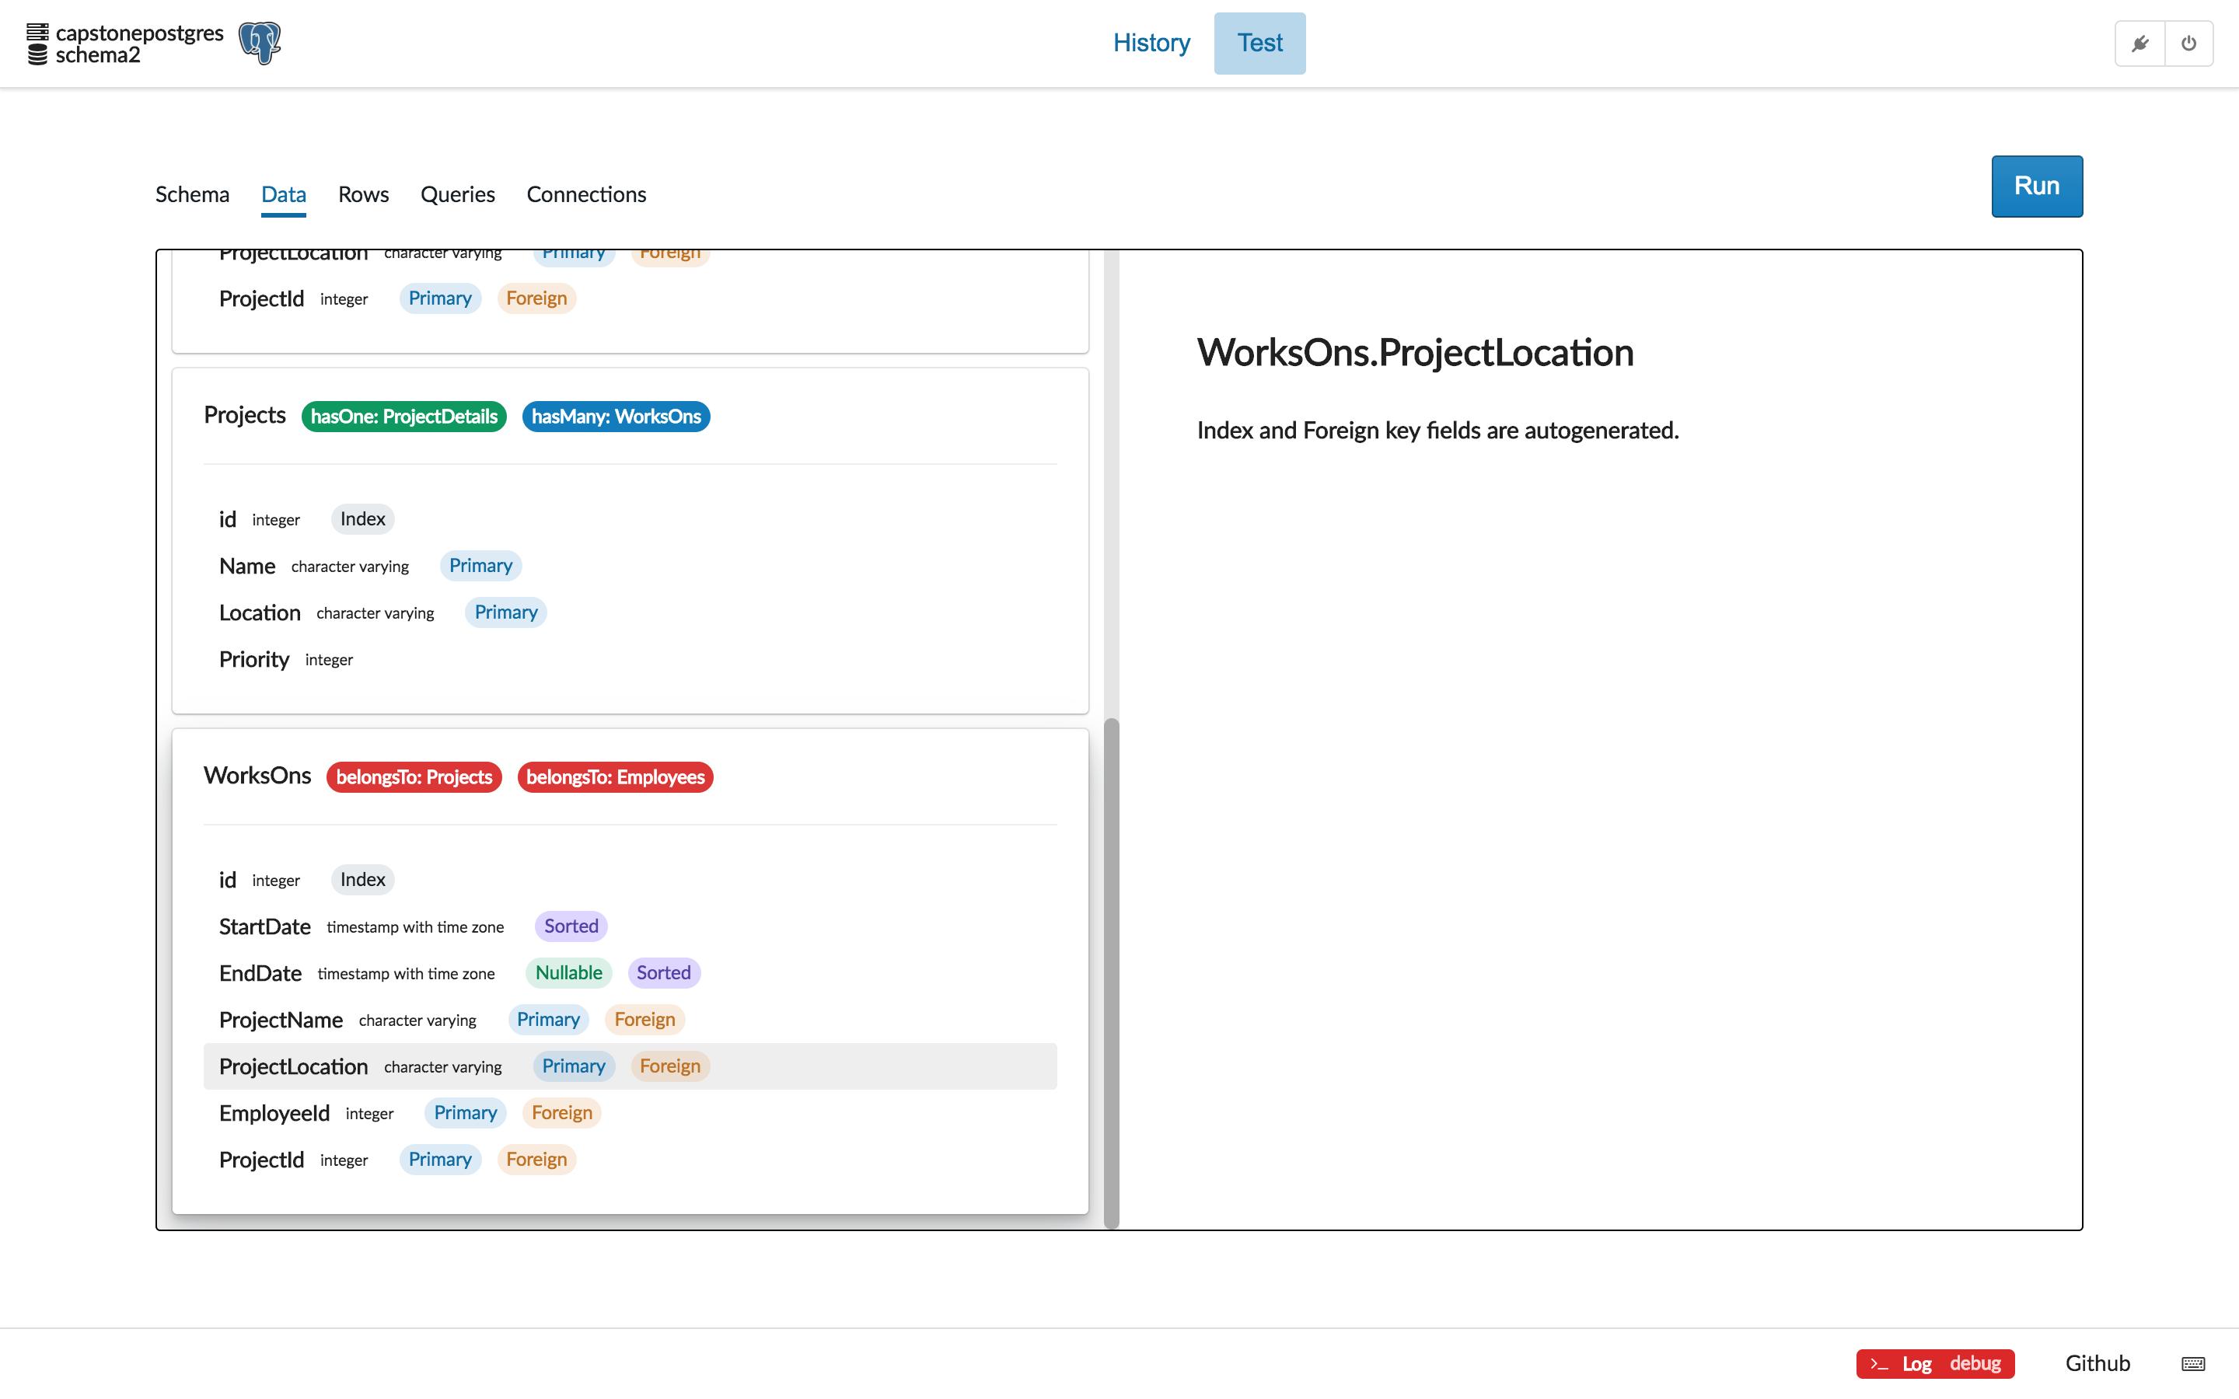Click the keyboard icon in footer
The image size is (2239, 1399).
(2192, 1363)
